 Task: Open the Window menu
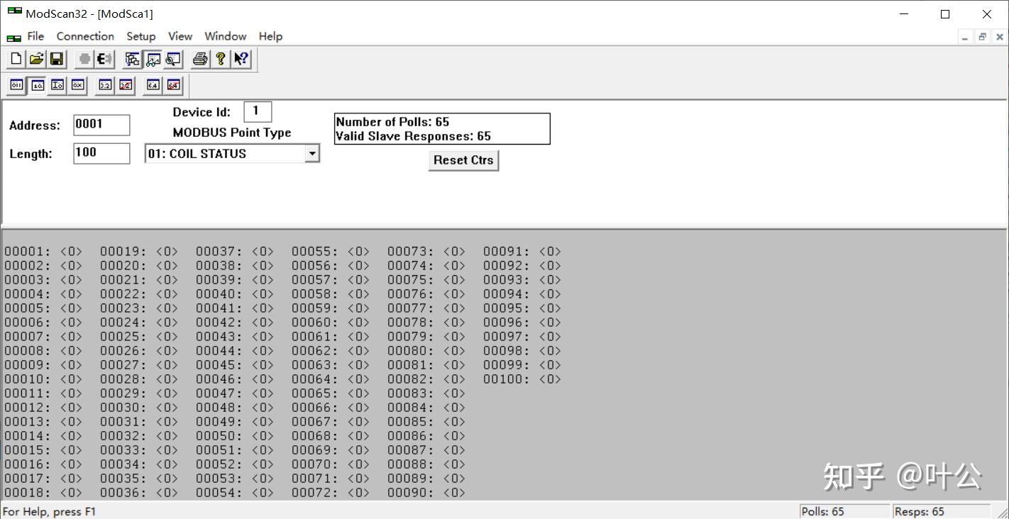click(x=226, y=36)
